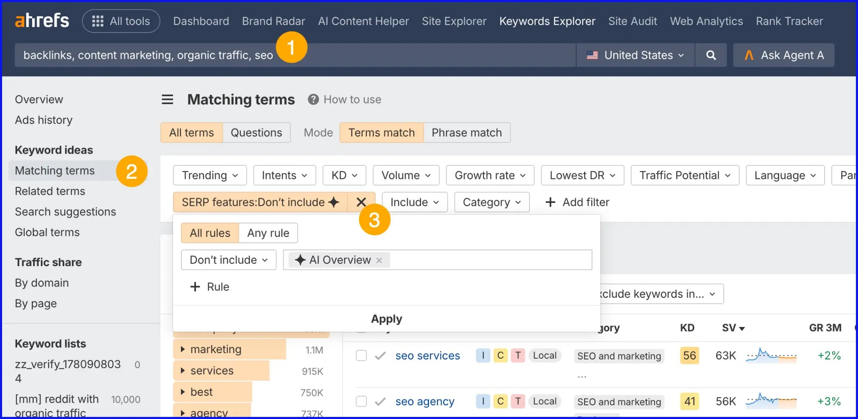Click the plus Rule button
The width and height of the screenshot is (858, 419).
[x=210, y=287]
